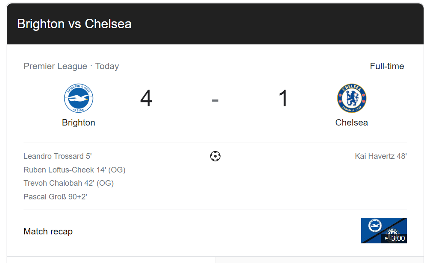The height and width of the screenshot is (263, 430).
Task: Open the Match recap section
Action: [x=48, y=231]
